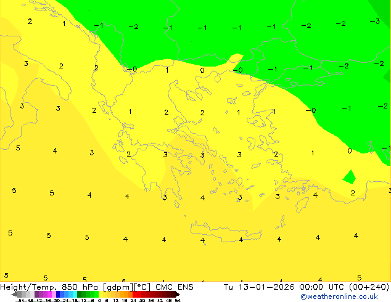This screenshot has width=391, height=302.
Task: Click the "13-01-2026" forecast date
Action: [x=266, y=287]
